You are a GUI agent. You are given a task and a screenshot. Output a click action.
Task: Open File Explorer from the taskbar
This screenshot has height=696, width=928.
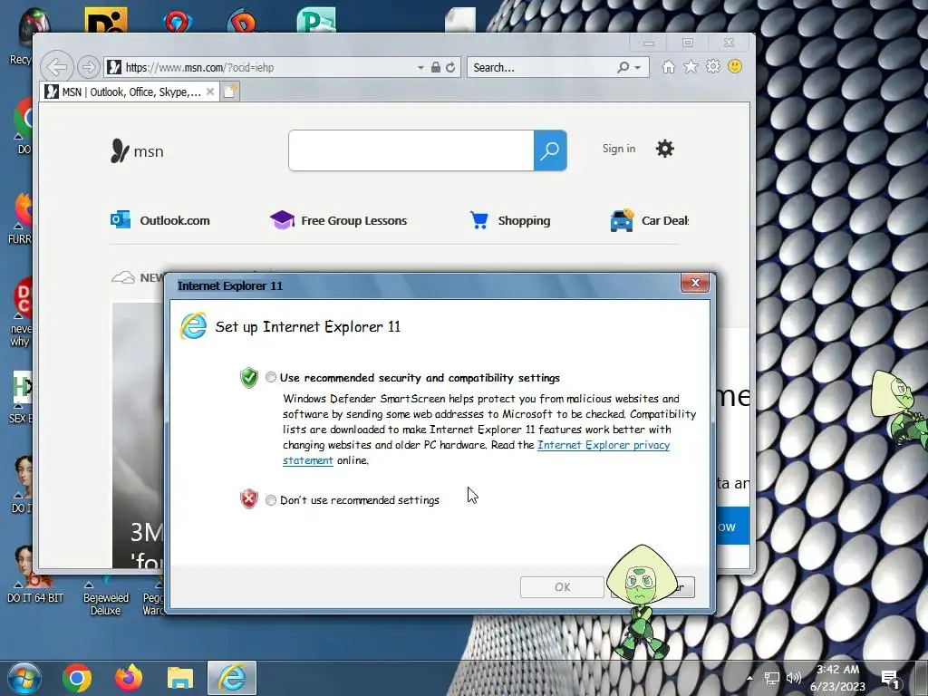coord(180,678)
